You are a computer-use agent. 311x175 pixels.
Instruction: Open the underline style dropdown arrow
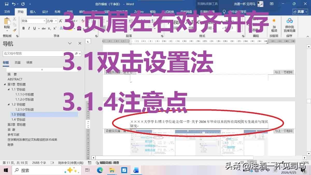(x=38, y=28)
